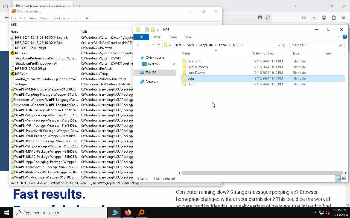Select Network in navigation pane
This screenshot has height=218, width=350.
click(151, 81)
